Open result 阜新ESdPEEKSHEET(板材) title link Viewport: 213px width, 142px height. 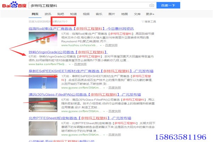point(91,71)
